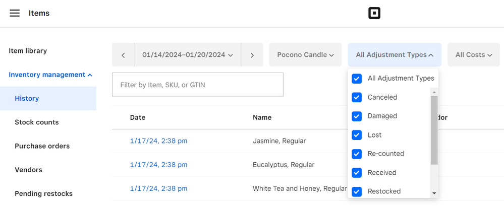Uncheck All Adjustment Types checkbox

coord(357,79)
